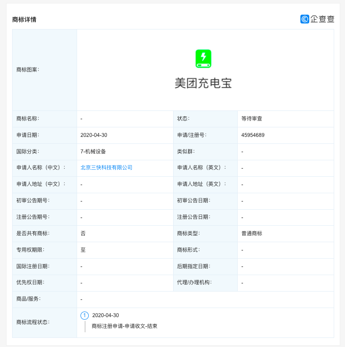Click the 7-机械设备 classification value
345x347 pixels.
(x=93, y=152)
